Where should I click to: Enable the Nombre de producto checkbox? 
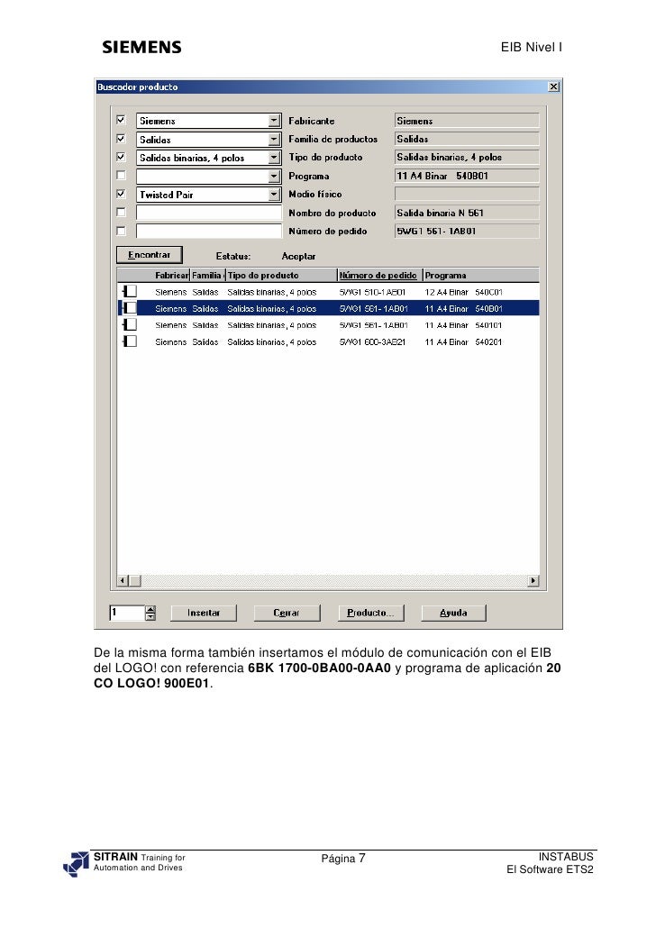pos(121,212)
